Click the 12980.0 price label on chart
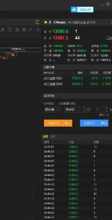112x220 pixels. tap(16, 49)
